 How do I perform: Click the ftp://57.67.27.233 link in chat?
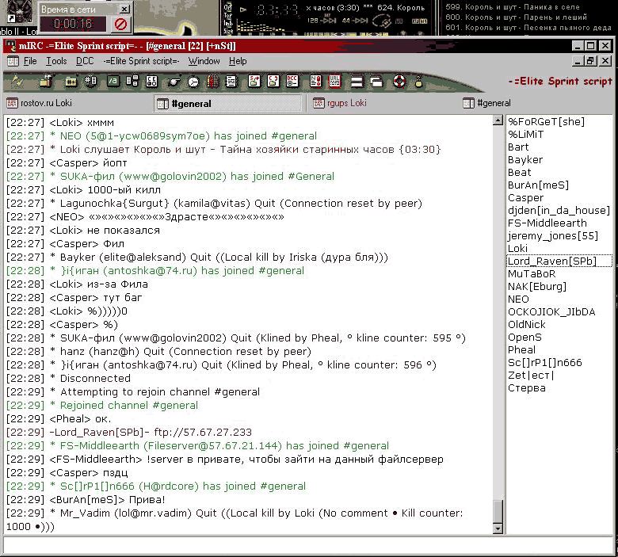click(203, 433)
